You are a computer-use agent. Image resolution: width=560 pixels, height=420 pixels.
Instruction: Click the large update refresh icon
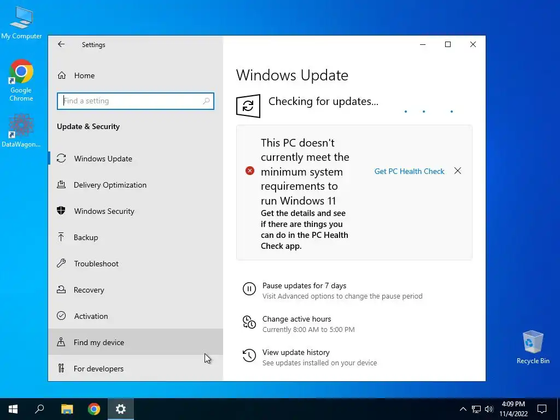point(248,106)
